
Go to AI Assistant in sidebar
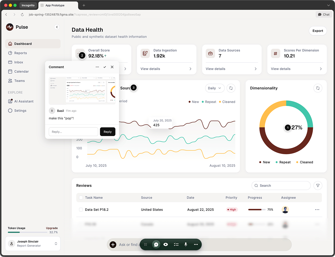(24, 101)
